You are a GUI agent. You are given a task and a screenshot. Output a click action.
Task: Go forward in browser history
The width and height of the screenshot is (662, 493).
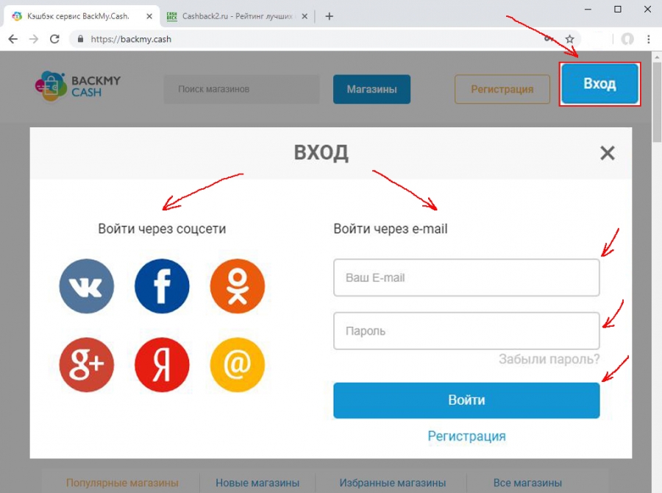[33, 39]
